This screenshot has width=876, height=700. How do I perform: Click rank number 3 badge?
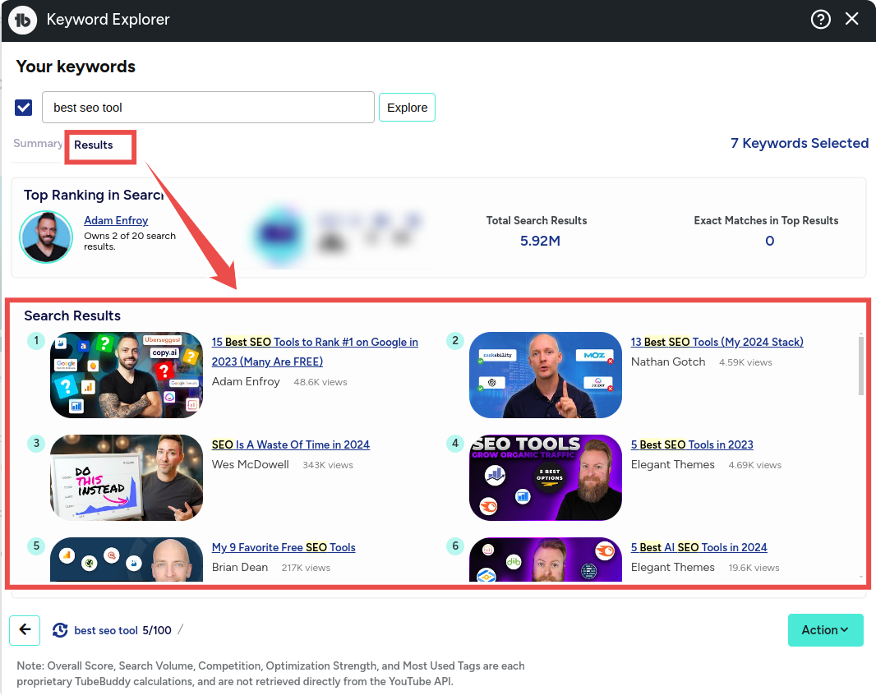[36, 444]
